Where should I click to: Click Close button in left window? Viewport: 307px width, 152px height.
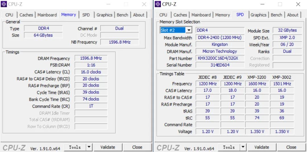pyautogui.click(x=137, y=147)
